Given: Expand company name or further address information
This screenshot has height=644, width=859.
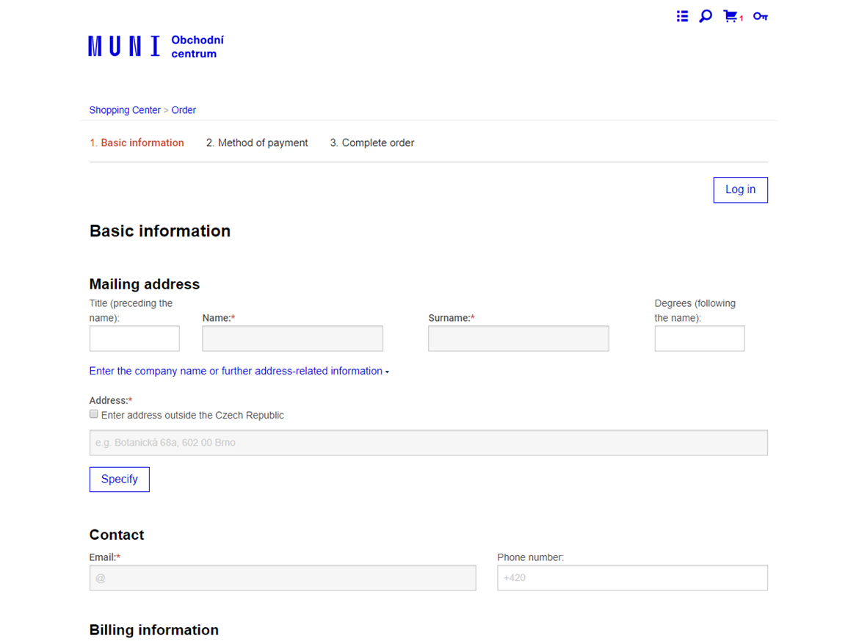Looking at the screenshot, I should click(x=239, y=371).
